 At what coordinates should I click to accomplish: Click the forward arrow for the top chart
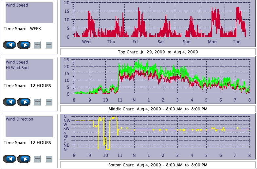[24, 45]
